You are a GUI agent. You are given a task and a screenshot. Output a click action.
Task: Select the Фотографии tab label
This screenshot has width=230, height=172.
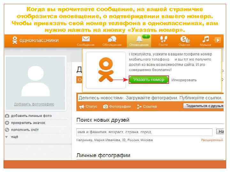click(120, 106)
